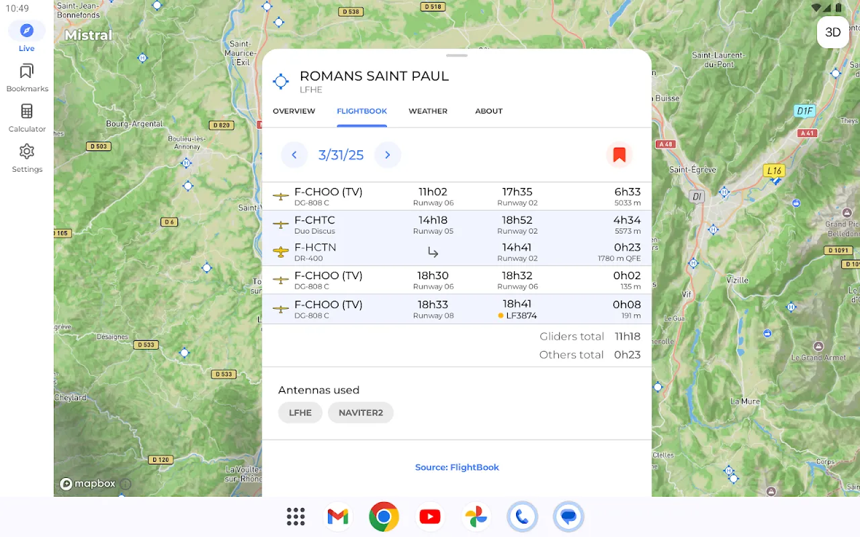860x537 pixels.
Task: Click the 17h35 landing time
Action: coord(517,192)
